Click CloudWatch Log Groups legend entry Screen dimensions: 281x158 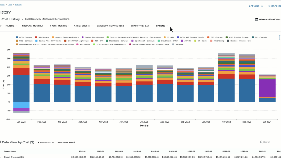[x=76, y=41]
